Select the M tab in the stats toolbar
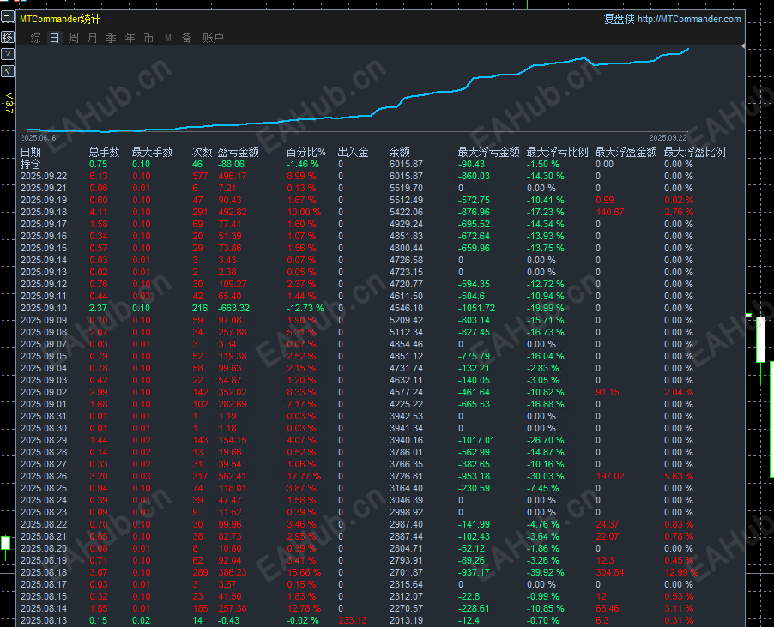774x627 pixels. pyautogui.click(x=167, y=38)
